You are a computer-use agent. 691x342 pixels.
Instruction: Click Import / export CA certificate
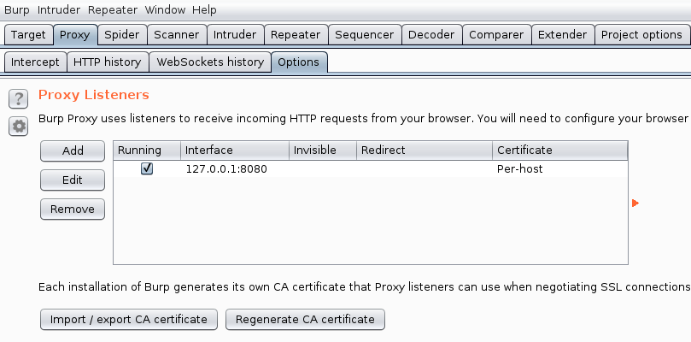[129, 320]
